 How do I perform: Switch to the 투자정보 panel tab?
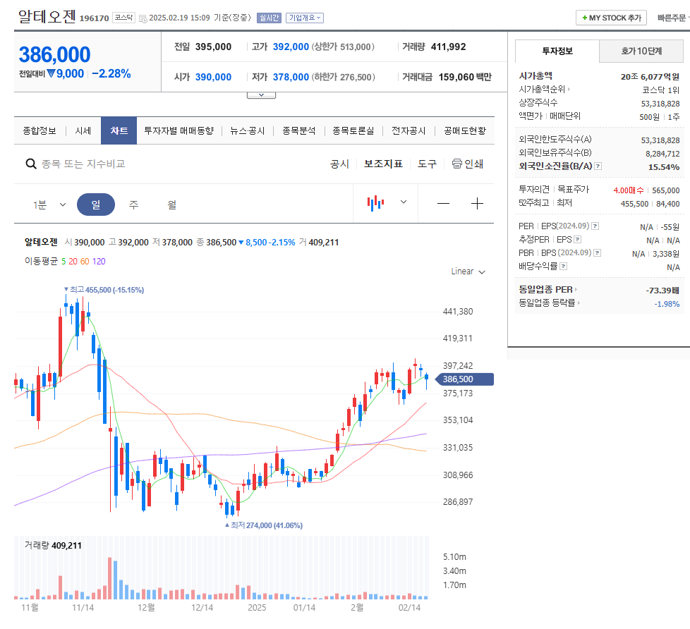(557, 51)
